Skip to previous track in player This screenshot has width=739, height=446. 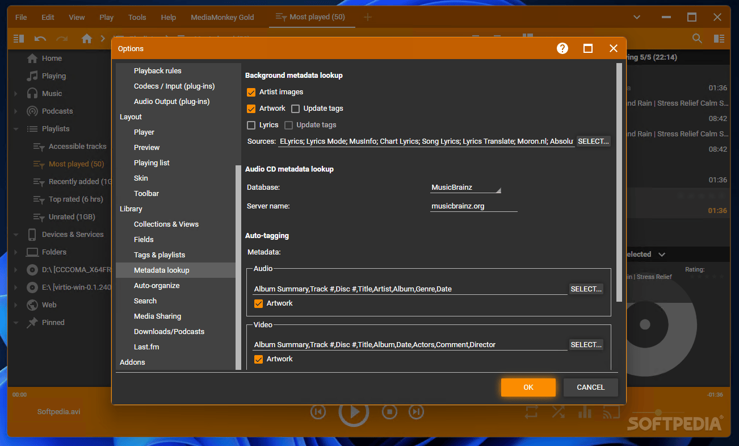318,412
